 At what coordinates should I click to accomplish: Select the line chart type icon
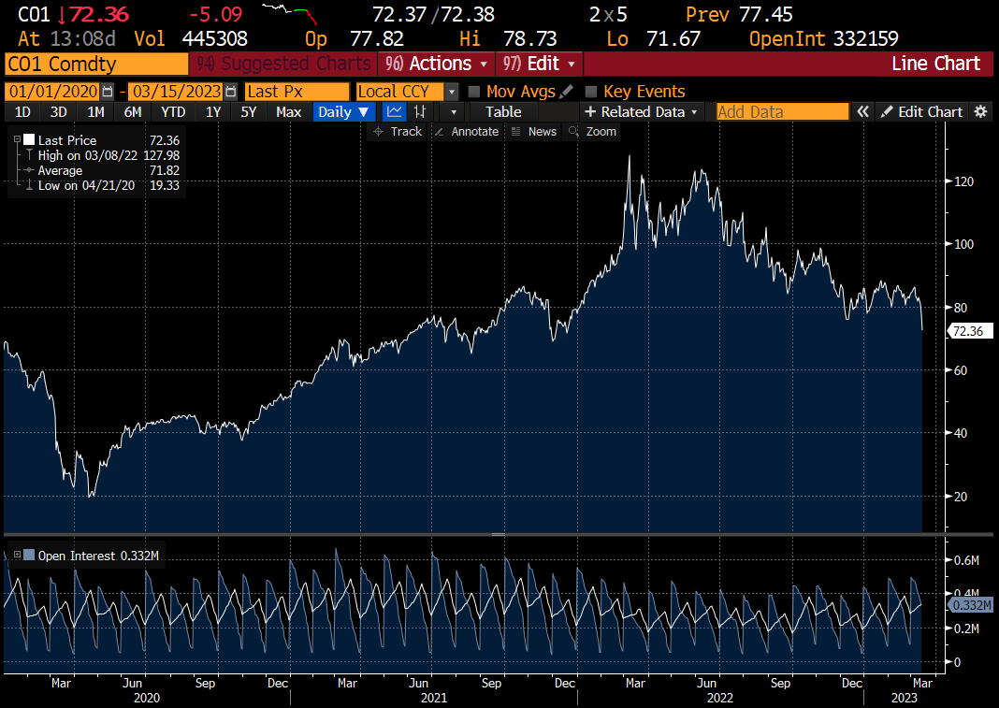pyautogui.click(x=395, y=112)
